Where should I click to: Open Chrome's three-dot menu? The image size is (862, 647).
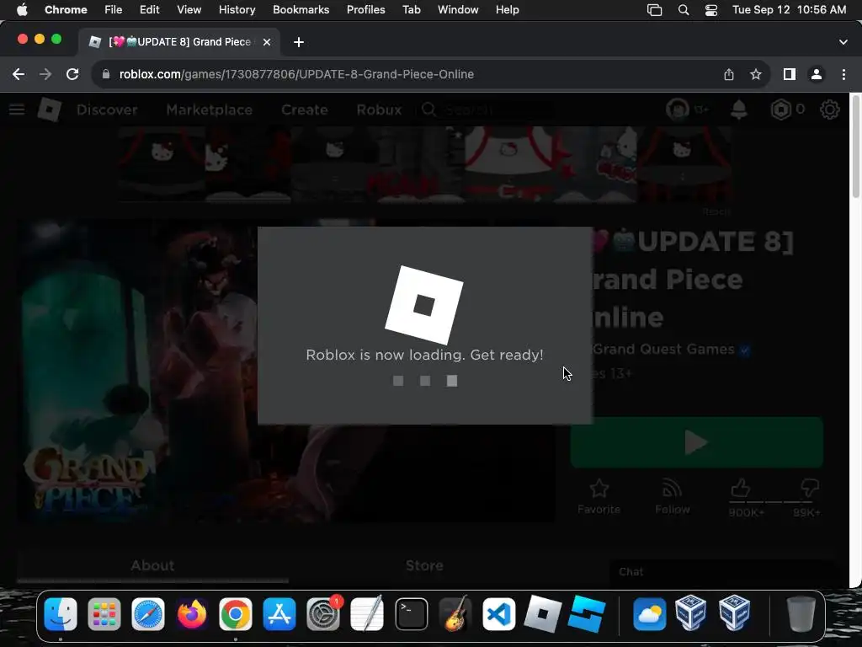pos(843,74)
